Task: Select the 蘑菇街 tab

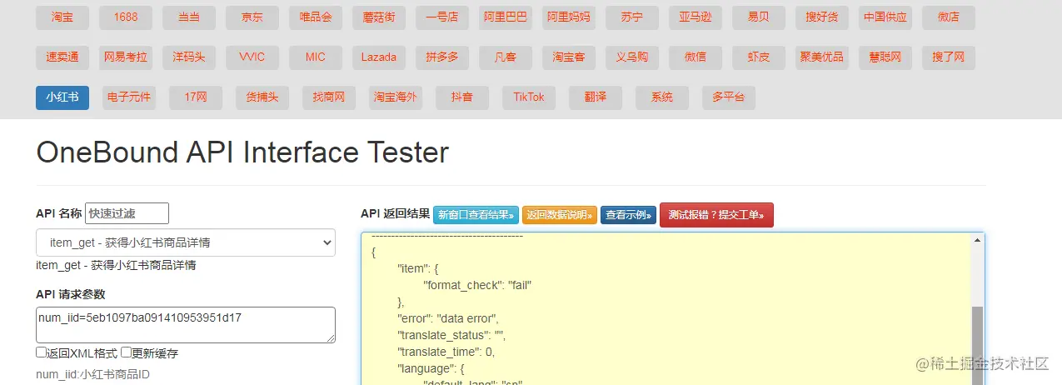Action: click(379, 17)
